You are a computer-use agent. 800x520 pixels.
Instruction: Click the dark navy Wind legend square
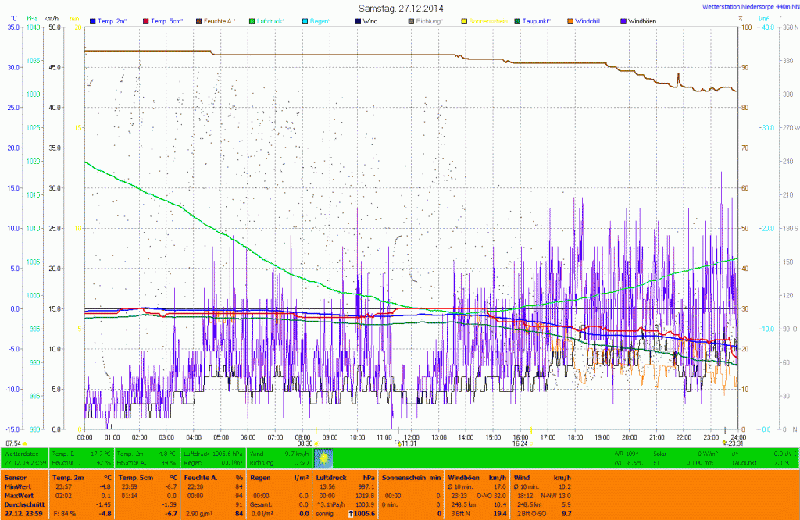coord(358,20)
